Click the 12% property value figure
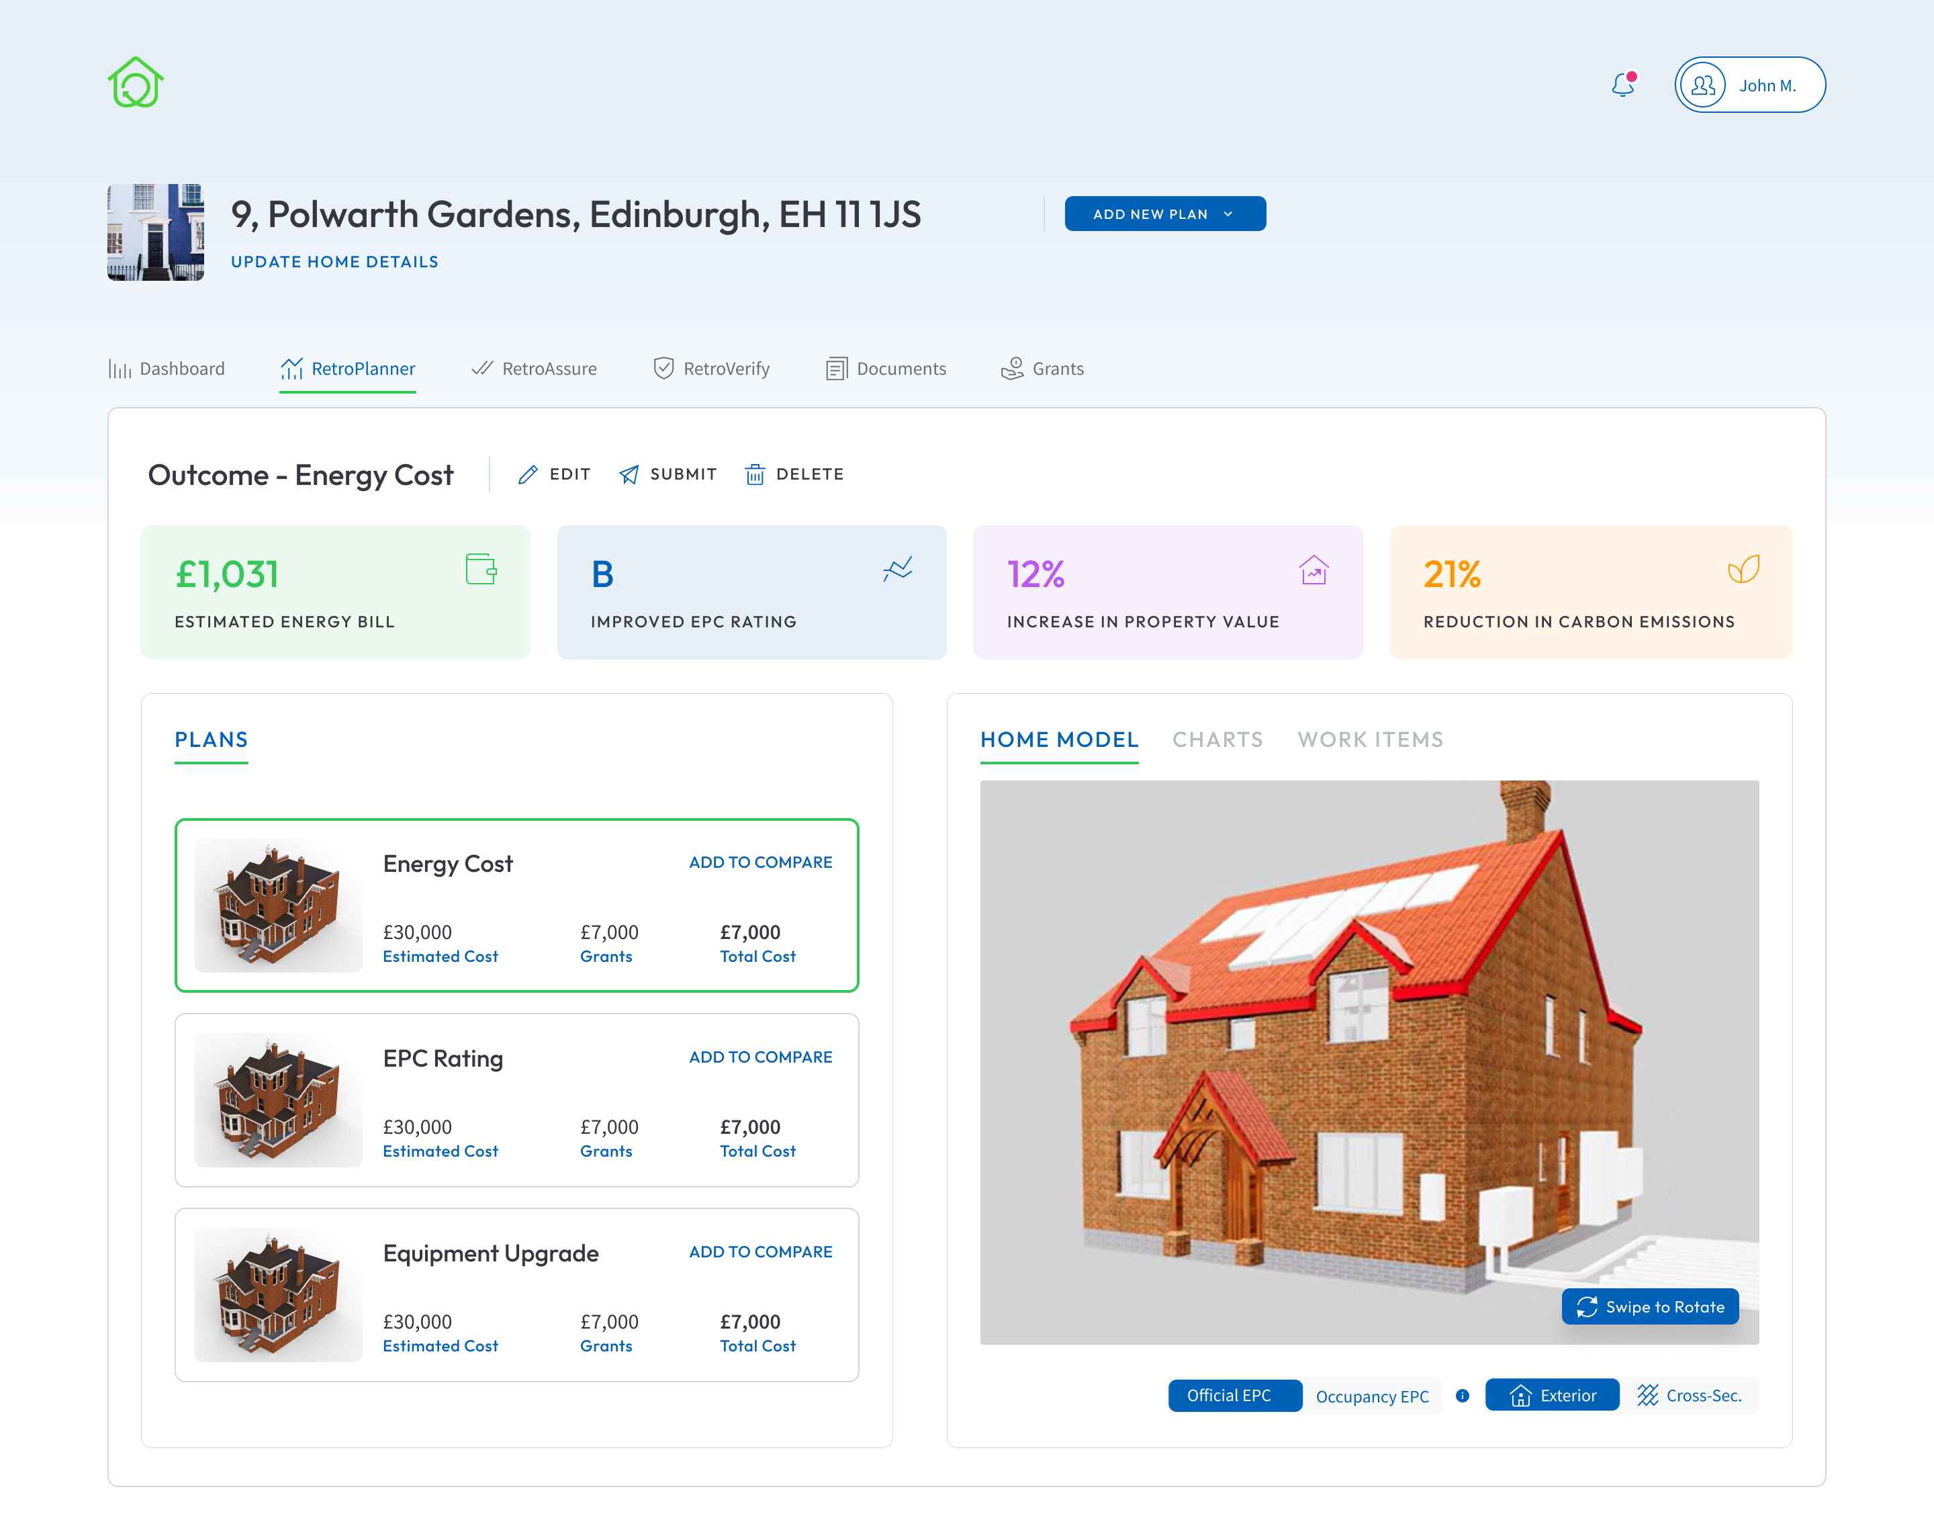 (x=1035, y=574)
